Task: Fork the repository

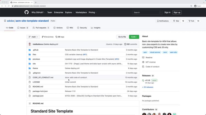Action: coord(191,21)
